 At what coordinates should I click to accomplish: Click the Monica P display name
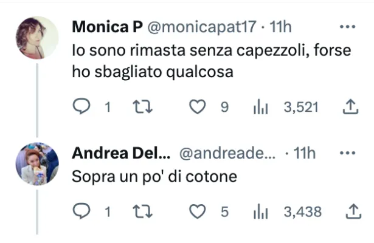click(108, 27)
